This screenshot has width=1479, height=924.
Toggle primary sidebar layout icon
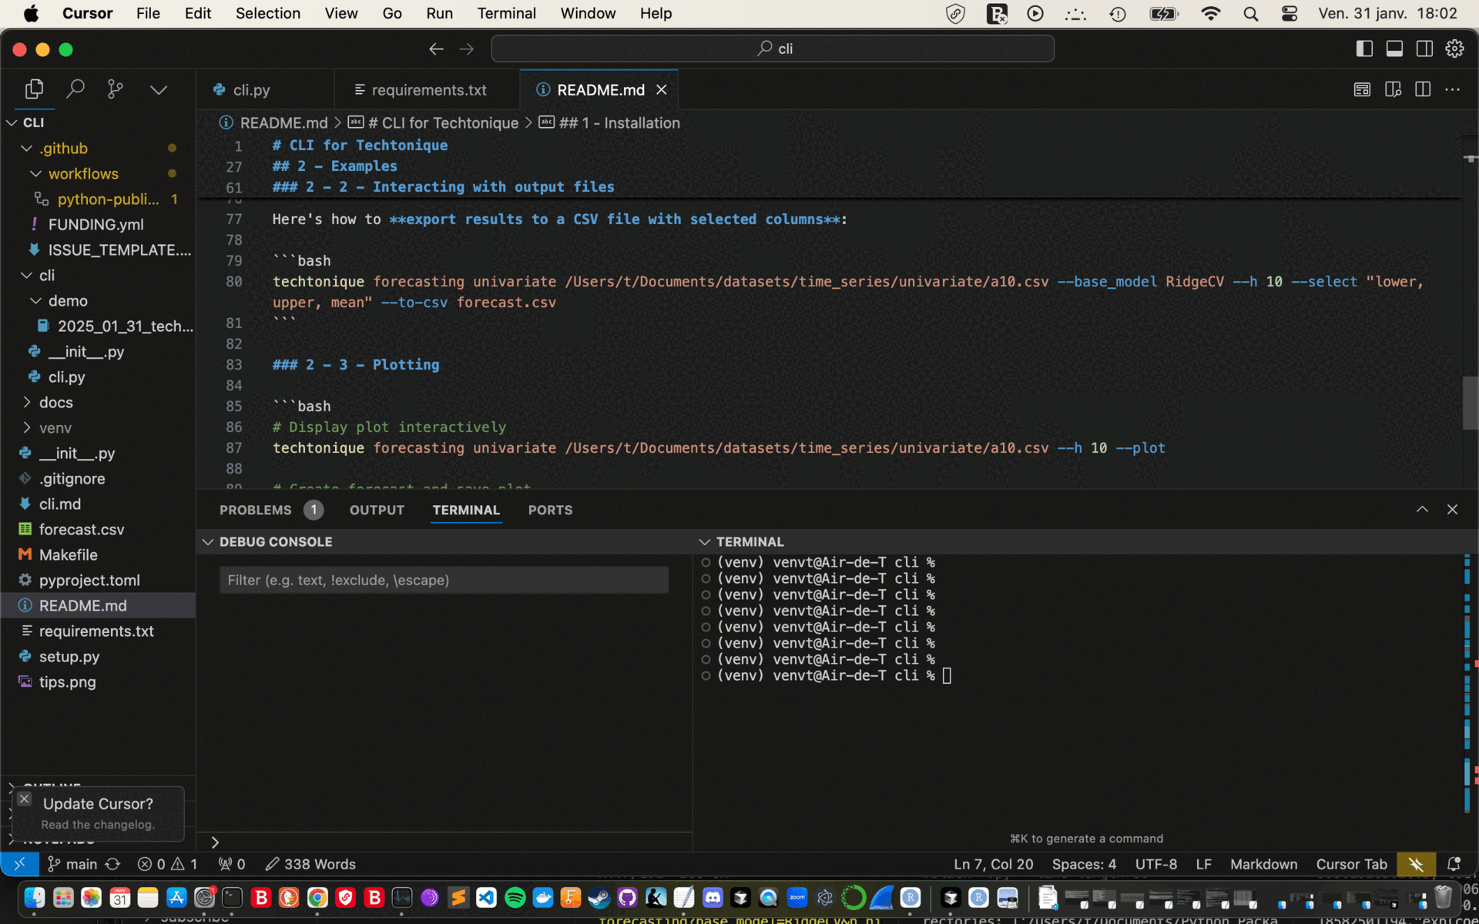tap(1364, 49)
